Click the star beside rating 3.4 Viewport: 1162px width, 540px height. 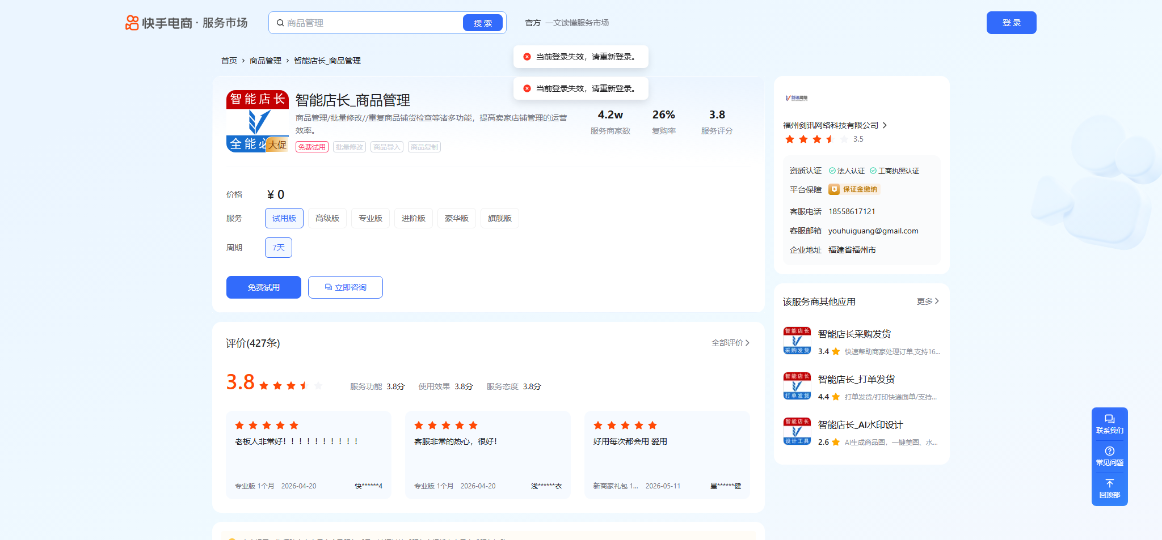(836, 351)
